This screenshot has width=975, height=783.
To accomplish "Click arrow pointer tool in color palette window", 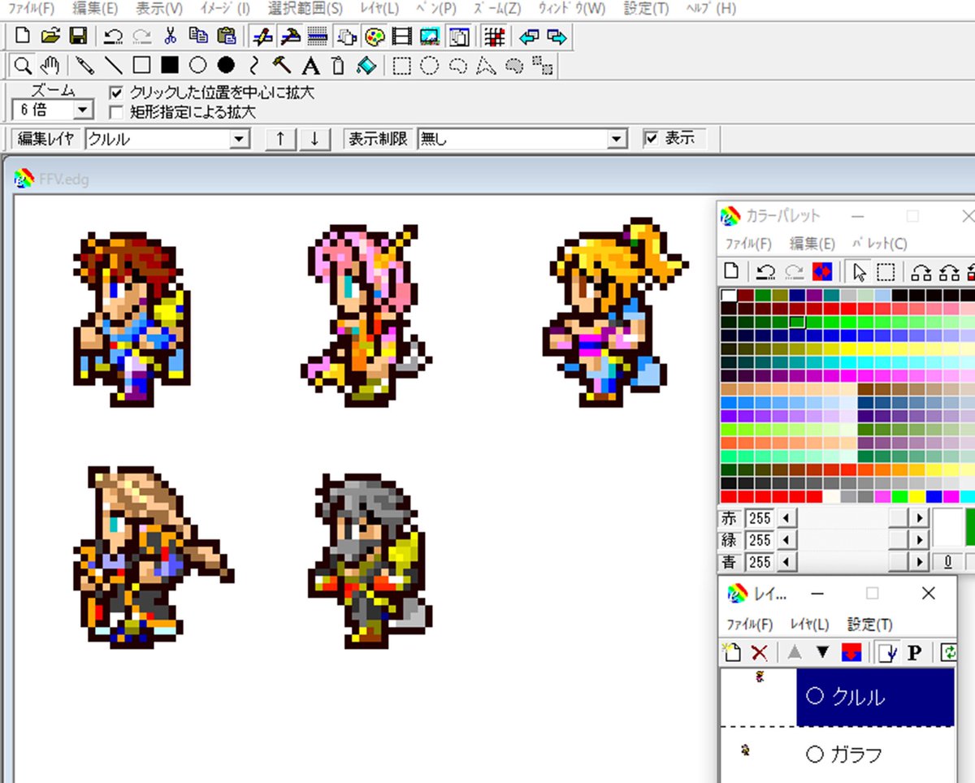I will click(859, 271).
